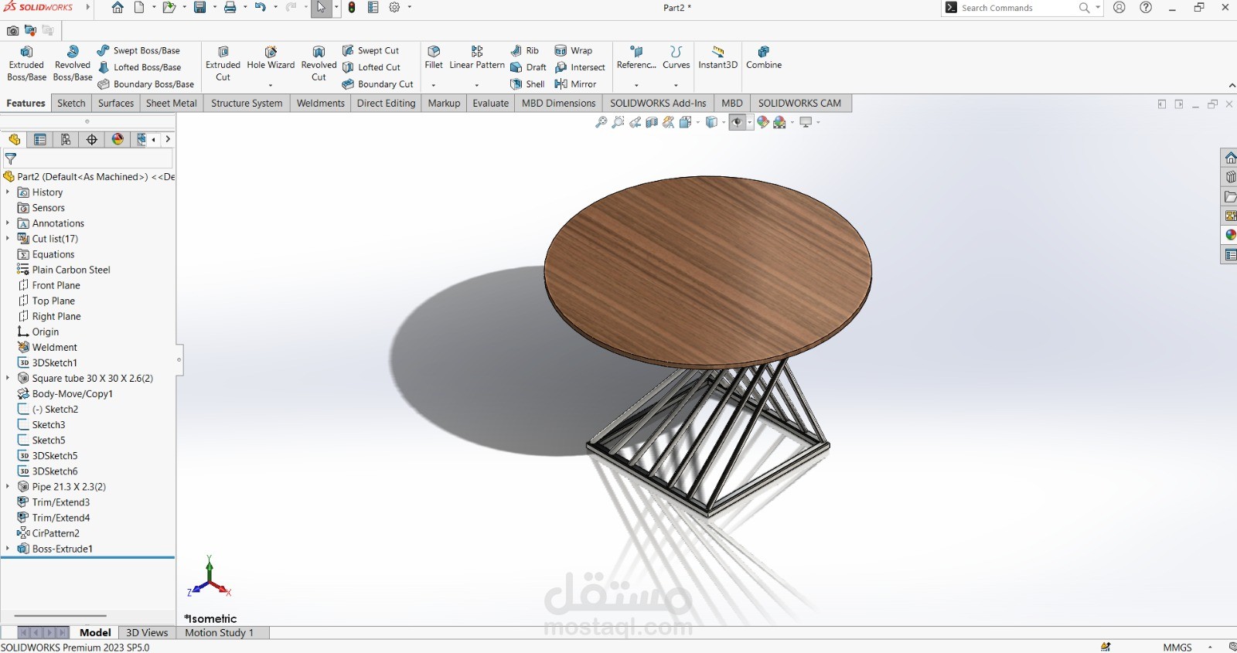Select the Extruded Cut tool

coord(223,63)
